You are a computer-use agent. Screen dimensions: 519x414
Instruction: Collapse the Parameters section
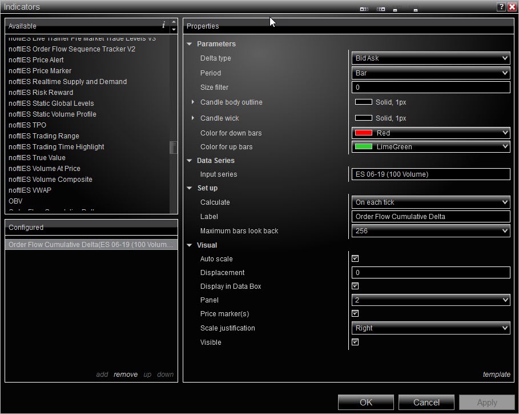[x=190, y=44]
